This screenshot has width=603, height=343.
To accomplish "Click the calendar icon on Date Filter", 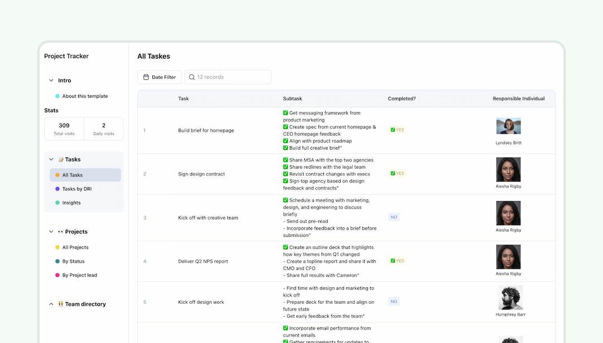I will coord(146,77).
